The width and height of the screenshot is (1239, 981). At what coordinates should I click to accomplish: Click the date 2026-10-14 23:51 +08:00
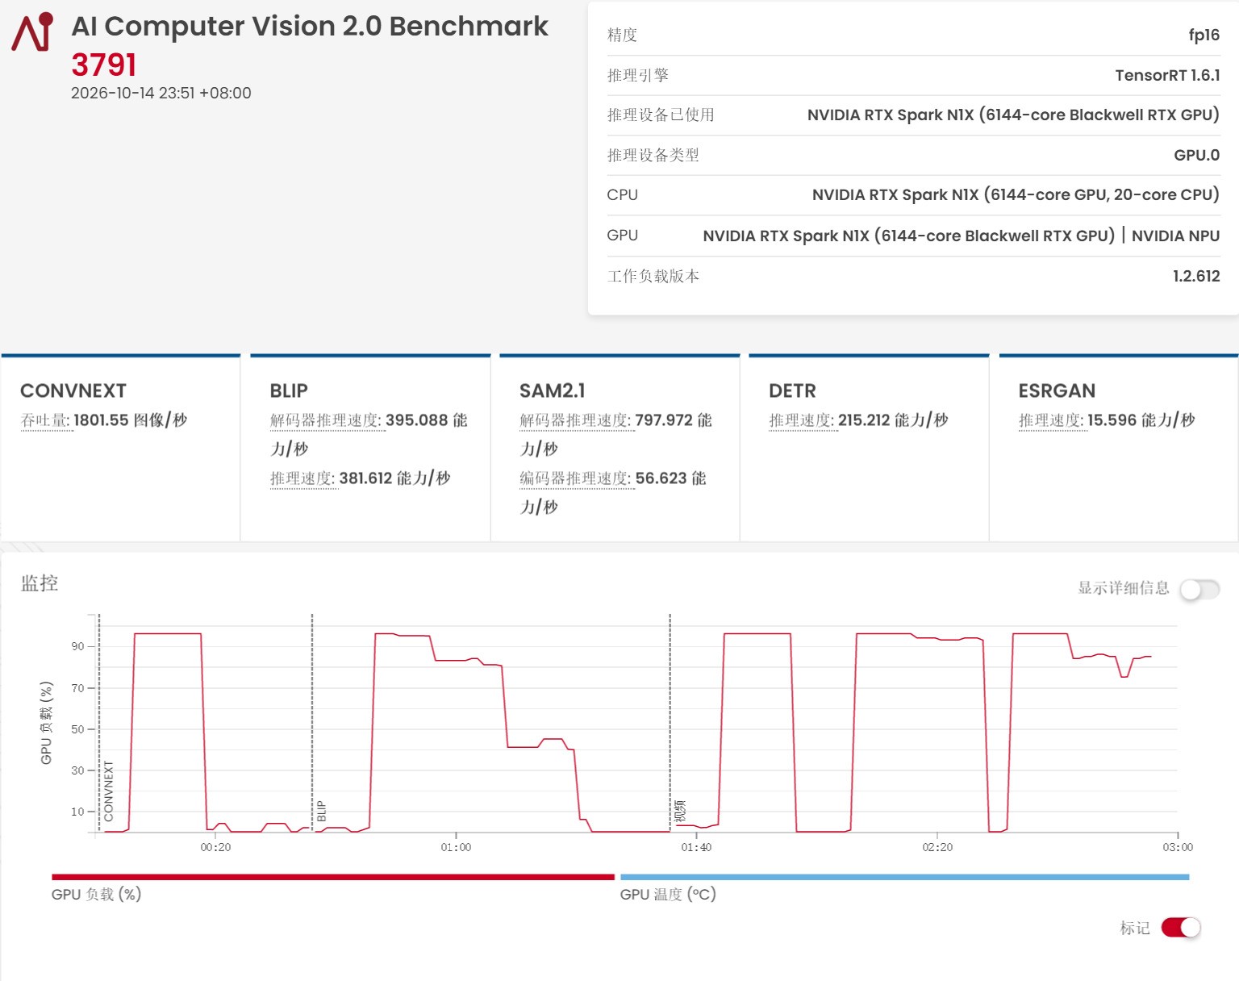tap(161, 93)
